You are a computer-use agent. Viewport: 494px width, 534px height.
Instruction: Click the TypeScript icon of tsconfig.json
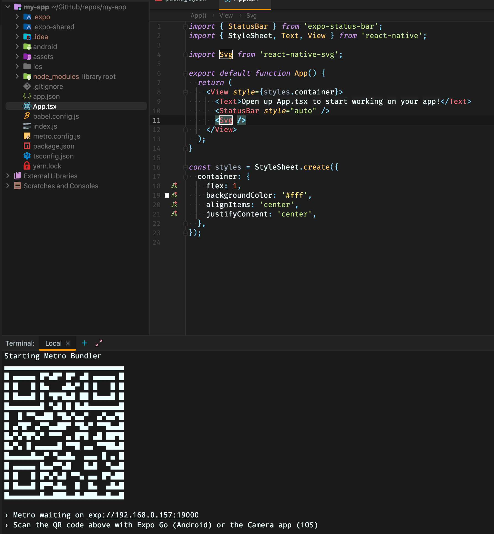click(27, 156)
